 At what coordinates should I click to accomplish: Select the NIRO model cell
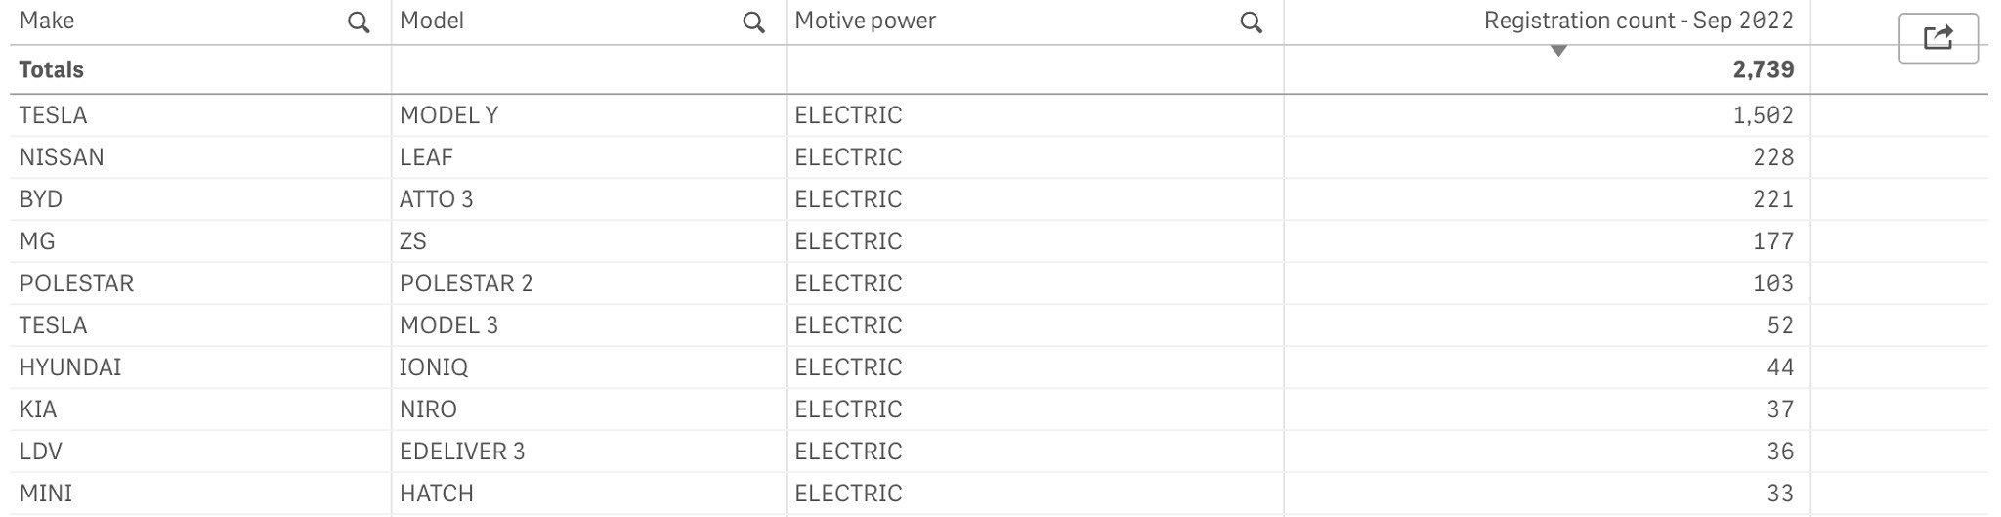pyautogui.click(x=428, y=409)
